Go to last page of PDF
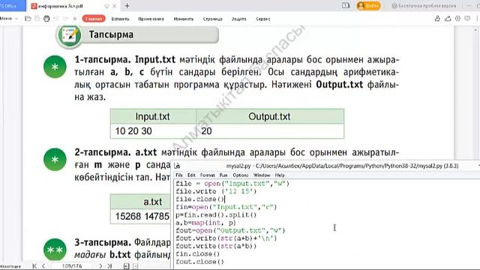The height and width of the screenshot is (270, 480). (109, 266)
